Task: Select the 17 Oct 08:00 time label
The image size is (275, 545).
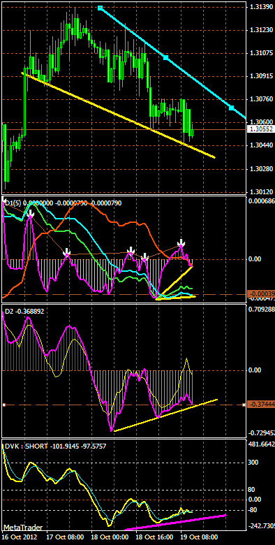Action: (x=66, y=537)
